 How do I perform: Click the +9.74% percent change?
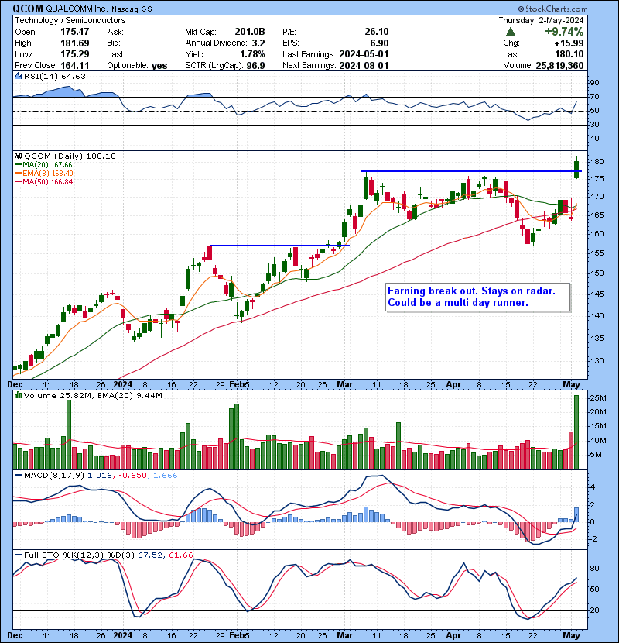[x=564, y=32]
